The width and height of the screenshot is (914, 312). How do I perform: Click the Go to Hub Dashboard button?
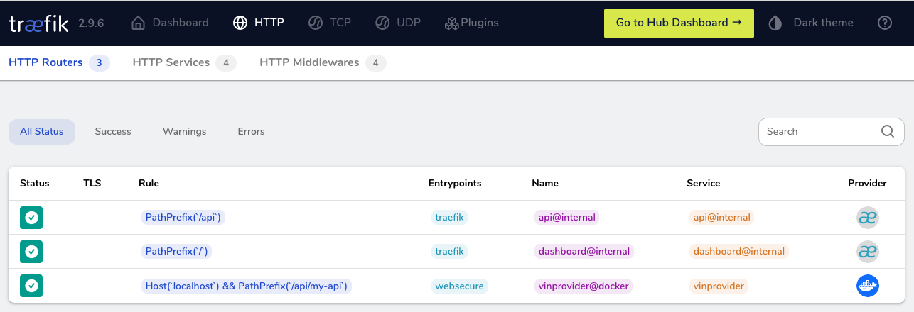[679, 23]
